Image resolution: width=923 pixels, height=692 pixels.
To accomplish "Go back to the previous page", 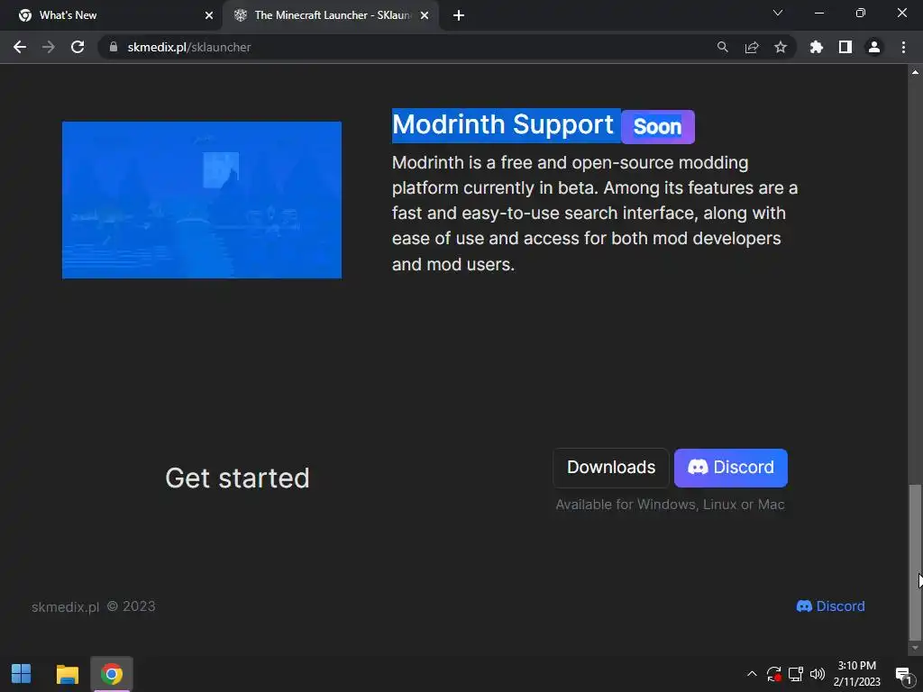I will click(x=20, y=47).
